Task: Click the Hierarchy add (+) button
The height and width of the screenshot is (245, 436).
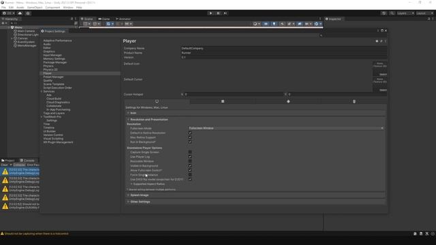Action: click(x=3, y=23)
